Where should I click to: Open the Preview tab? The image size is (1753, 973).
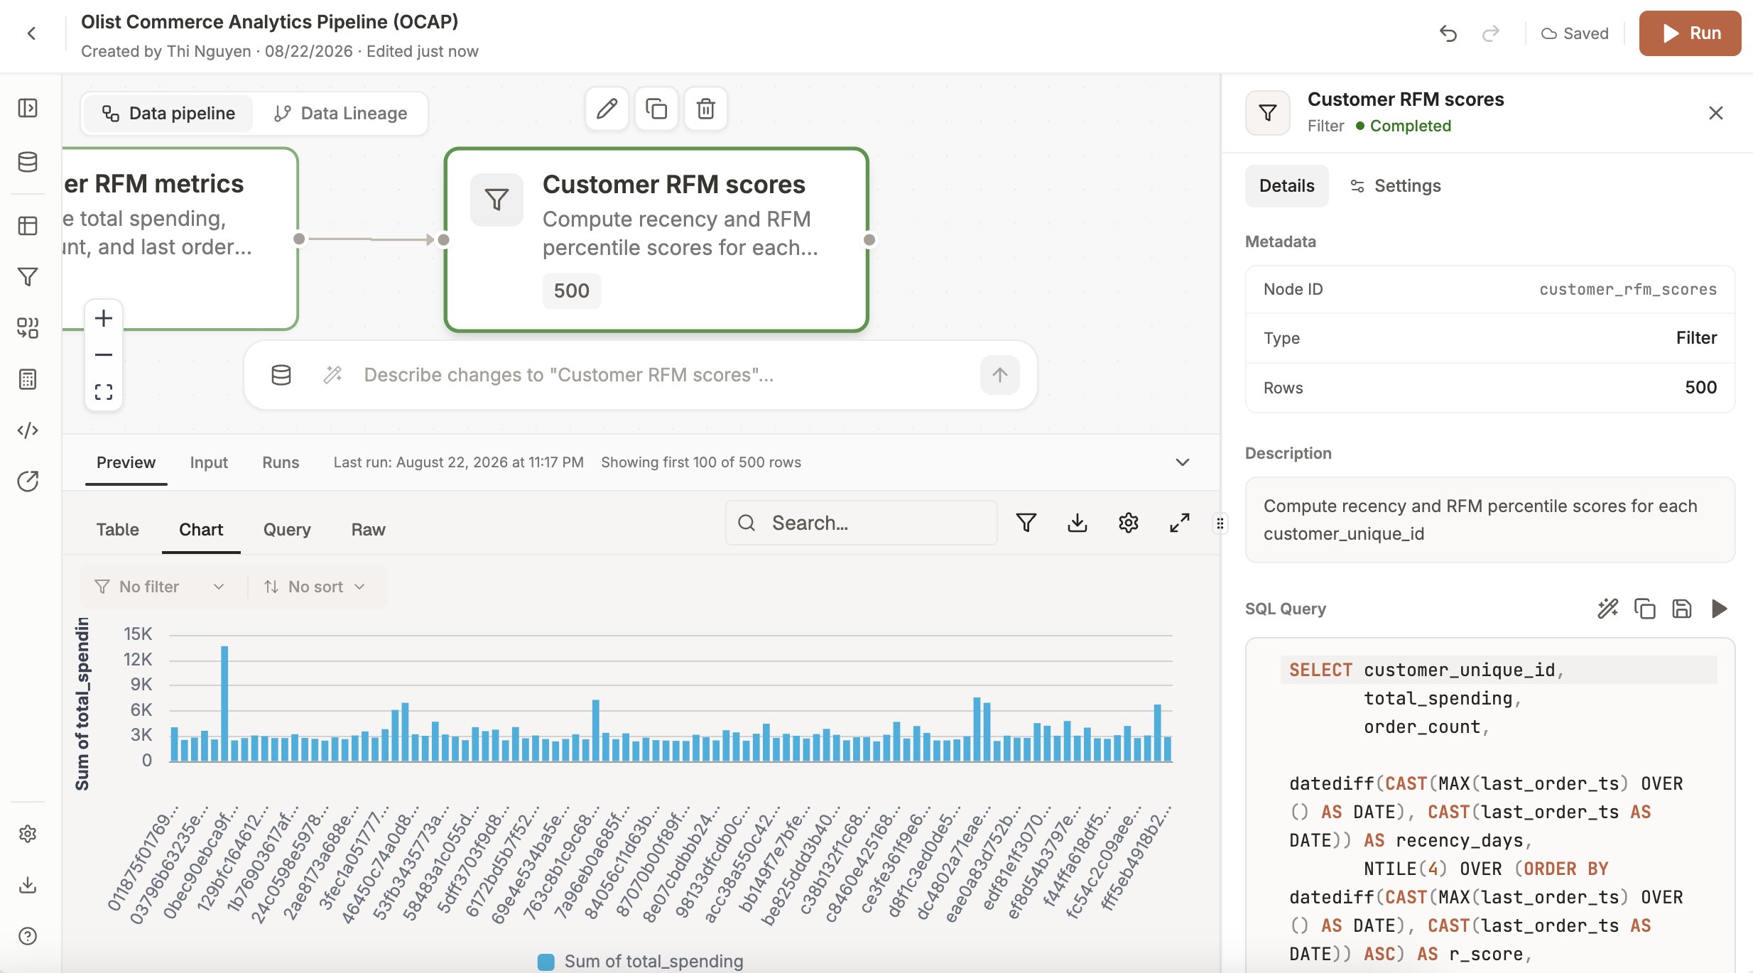click(x=126, y=462)
